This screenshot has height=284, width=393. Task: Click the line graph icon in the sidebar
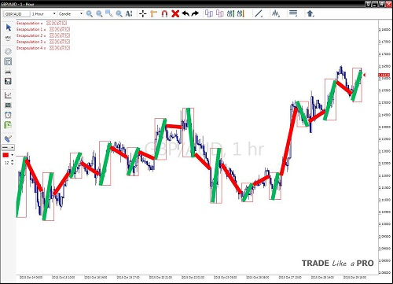[8, 95]
